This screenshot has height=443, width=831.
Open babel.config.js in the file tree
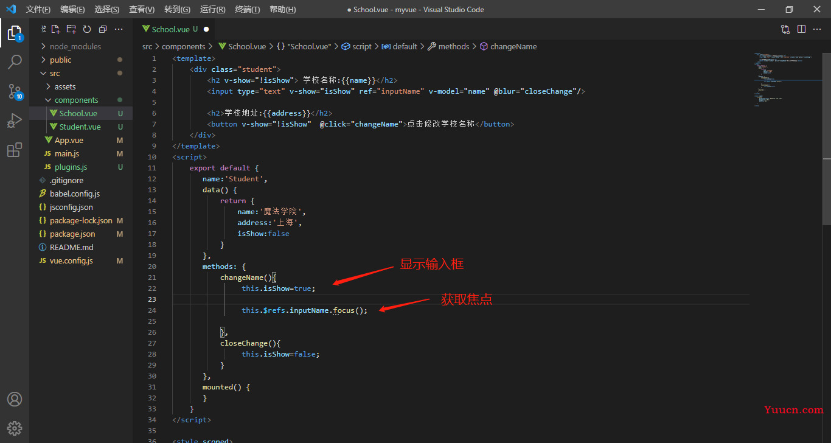pos(81,194)
